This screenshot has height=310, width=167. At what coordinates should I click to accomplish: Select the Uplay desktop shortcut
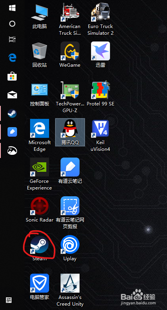click(x=70, y=248)
